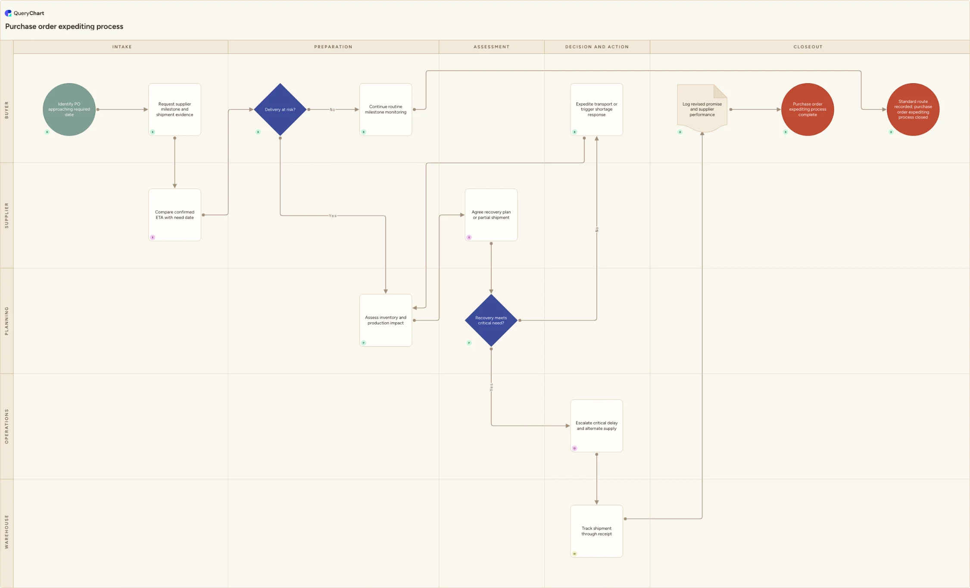Click the QueryChart logo icon

point(8,13)
